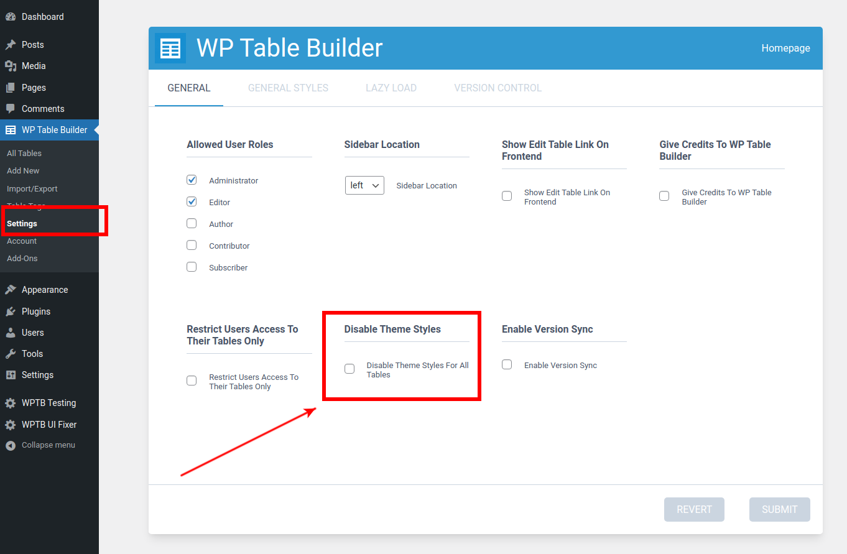
Task: Tick the Enable Version Sync checkbox
Action: click(x=507, y=364)
